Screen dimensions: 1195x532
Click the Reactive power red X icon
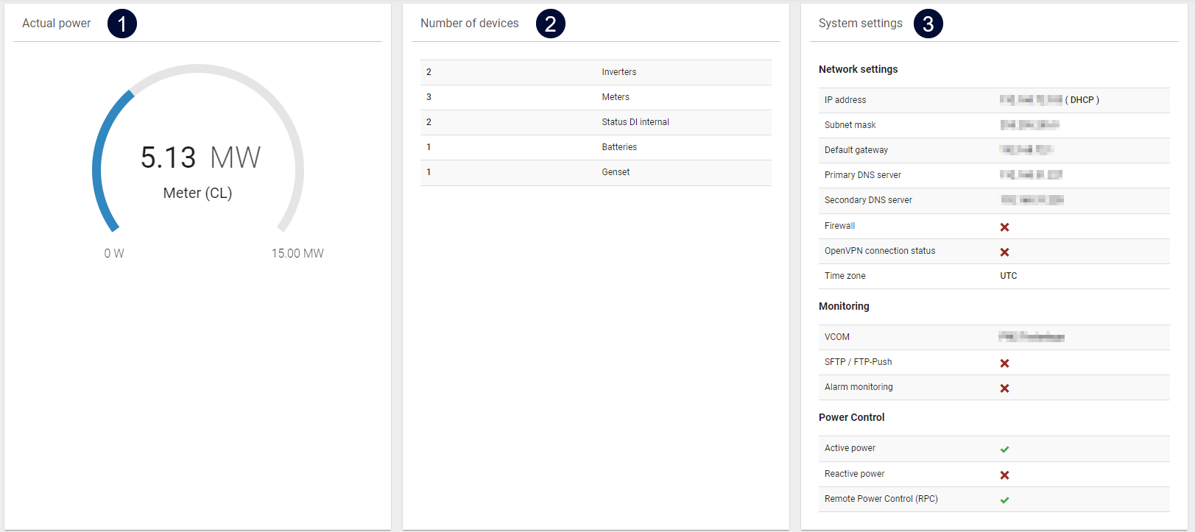[x=1004, y=475]
